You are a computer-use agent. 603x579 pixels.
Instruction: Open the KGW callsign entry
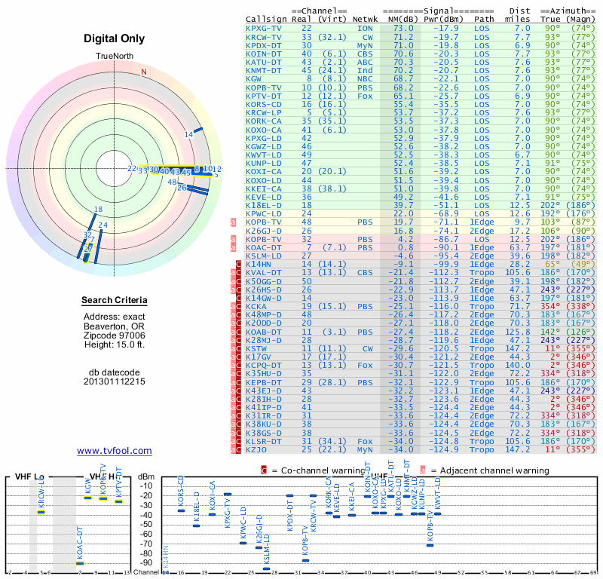[x=253, y=79]
